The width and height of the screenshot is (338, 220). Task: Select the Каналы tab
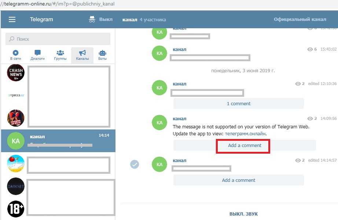tap(82, 55)
